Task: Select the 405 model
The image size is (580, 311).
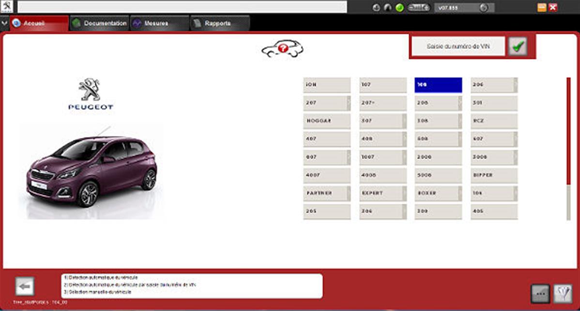Action: coord(494,212)
